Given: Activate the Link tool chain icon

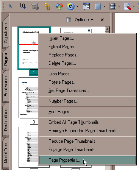Looking at the screenshot, I should 47,6.
